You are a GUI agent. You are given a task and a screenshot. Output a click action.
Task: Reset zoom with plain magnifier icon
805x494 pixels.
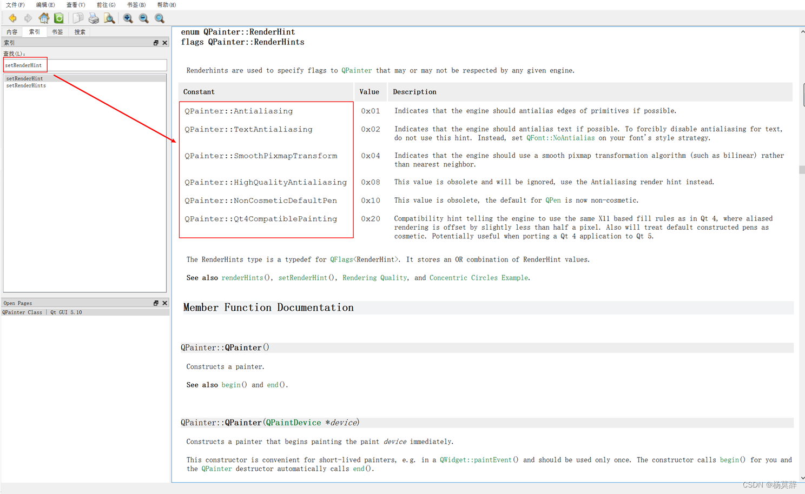click(x=160, y=18)
